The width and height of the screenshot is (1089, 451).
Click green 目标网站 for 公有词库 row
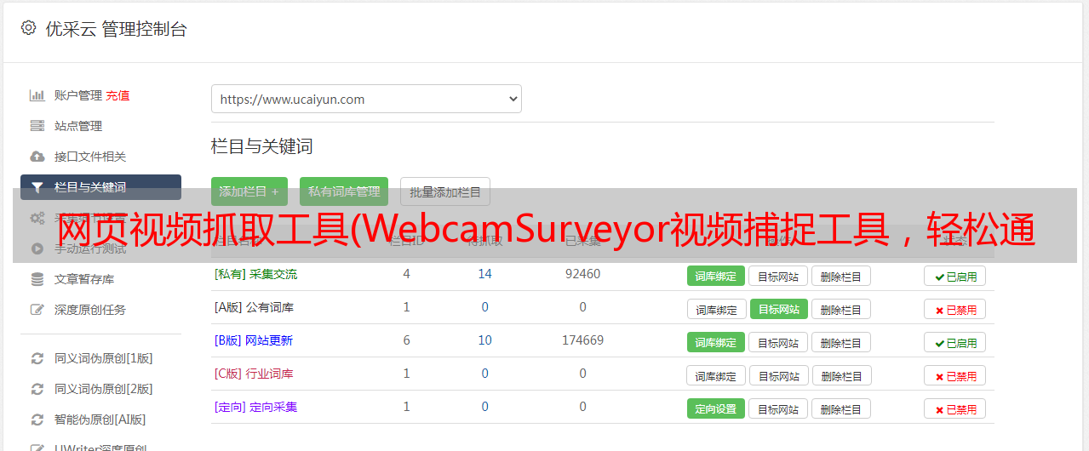tap(778, 309)
